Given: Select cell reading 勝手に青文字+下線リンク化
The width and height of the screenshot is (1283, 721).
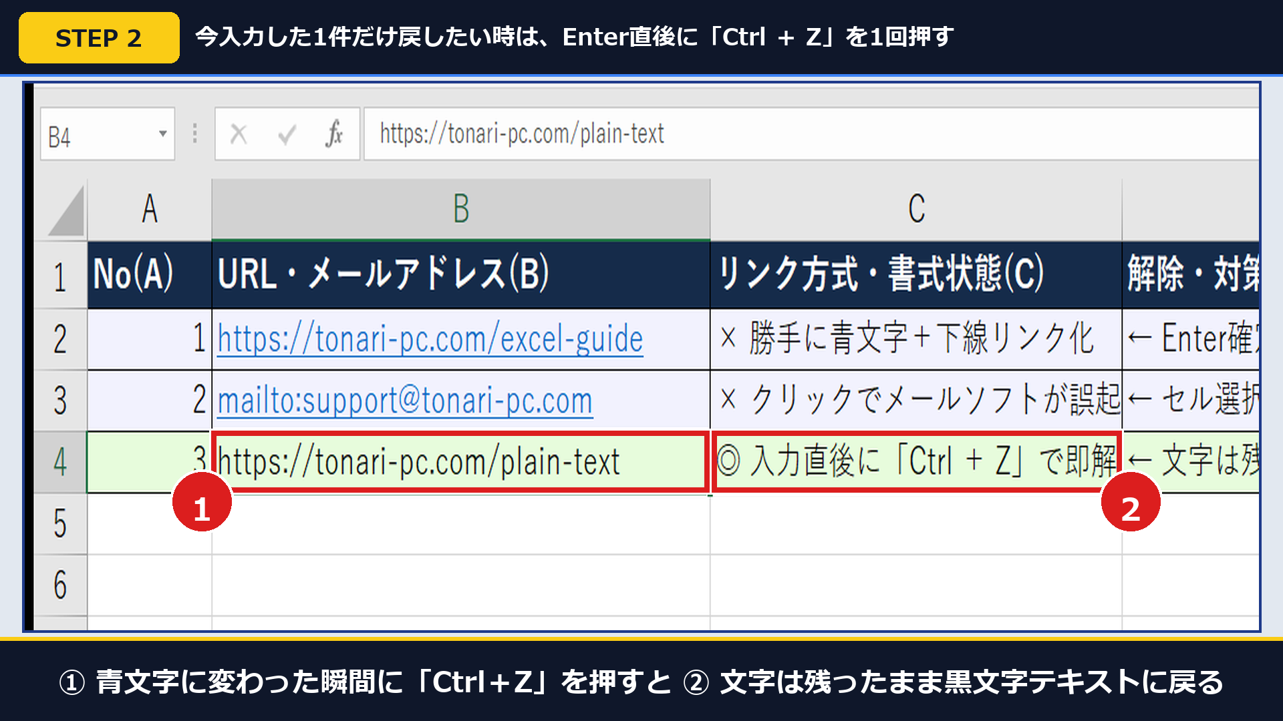Looking at the screenshot, I should tap(916, 339).
